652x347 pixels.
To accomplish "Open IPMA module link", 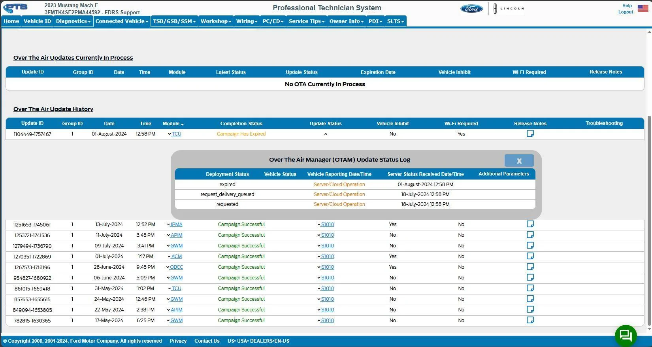I will 177,224.
